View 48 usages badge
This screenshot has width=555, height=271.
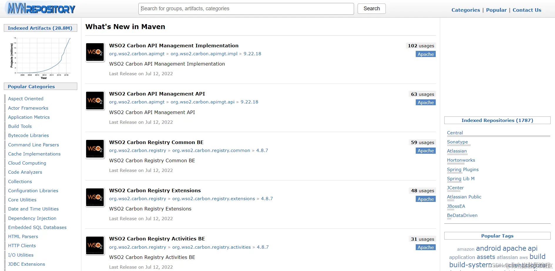(422, 191)
